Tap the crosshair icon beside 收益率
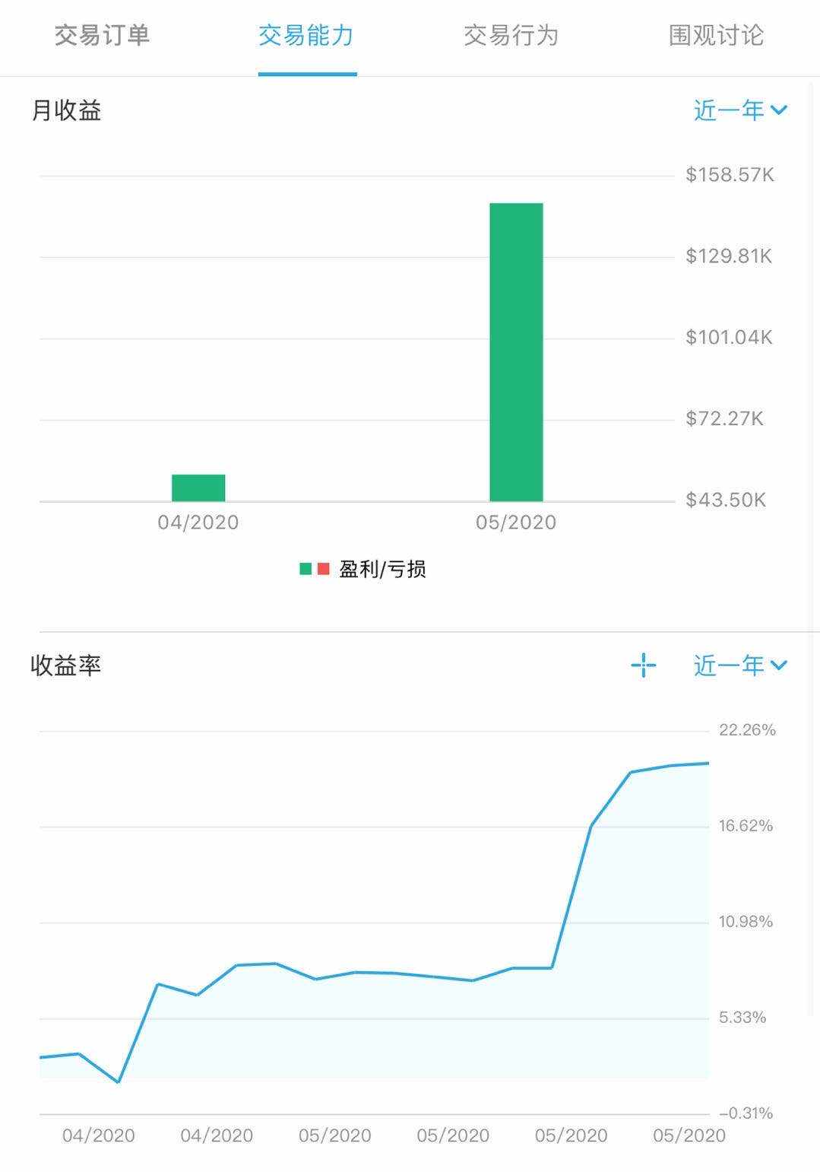This screenshot has width=820, height=1172. [x=643, y=665]
